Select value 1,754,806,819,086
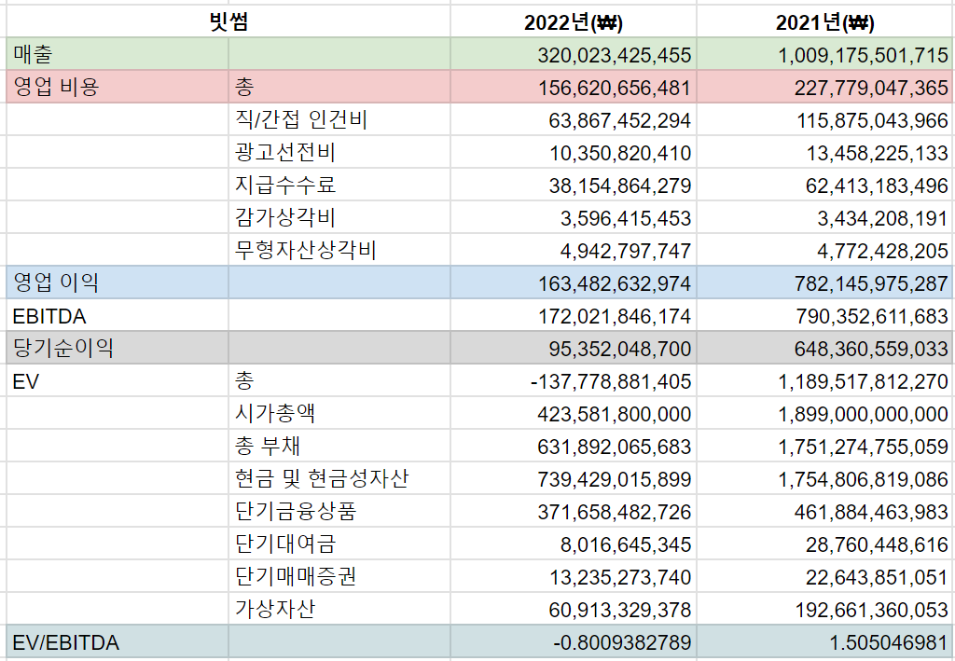 863,480
